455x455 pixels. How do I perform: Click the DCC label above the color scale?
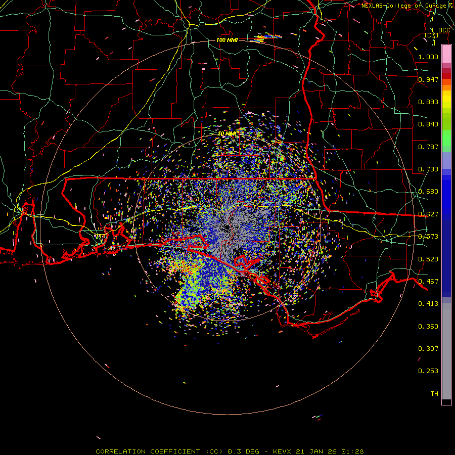[444, 30]
